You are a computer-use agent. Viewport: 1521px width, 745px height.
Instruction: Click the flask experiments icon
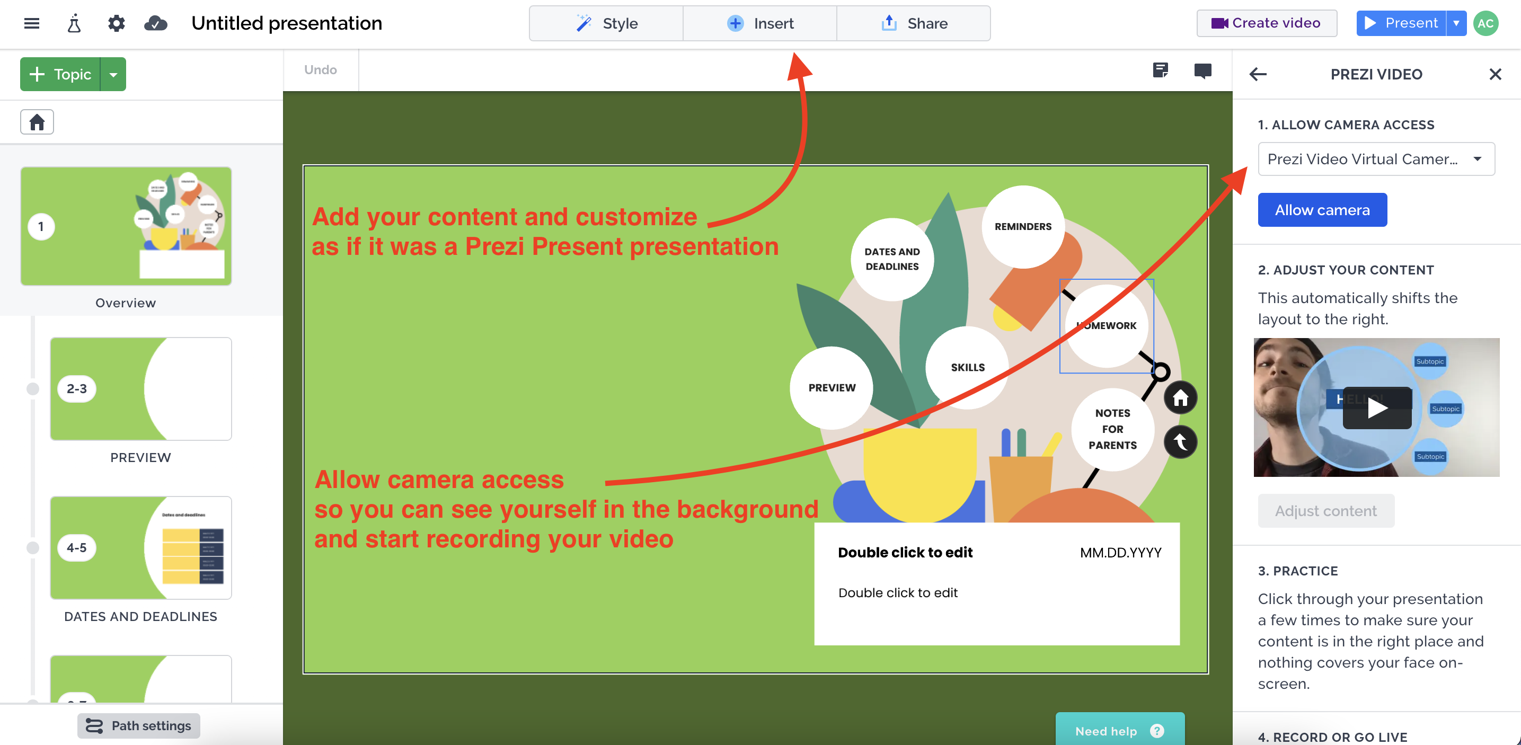click(x=74, y=24)
